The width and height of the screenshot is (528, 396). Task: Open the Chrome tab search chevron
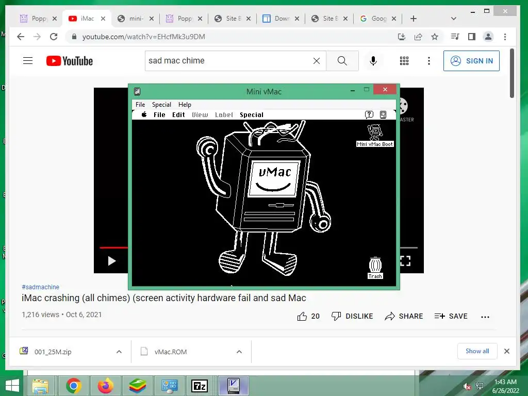(x=454, y=19)
